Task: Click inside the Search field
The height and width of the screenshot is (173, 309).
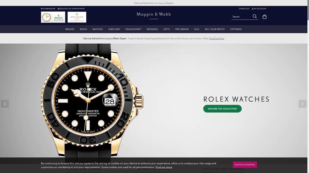Action: click(241, 17)
